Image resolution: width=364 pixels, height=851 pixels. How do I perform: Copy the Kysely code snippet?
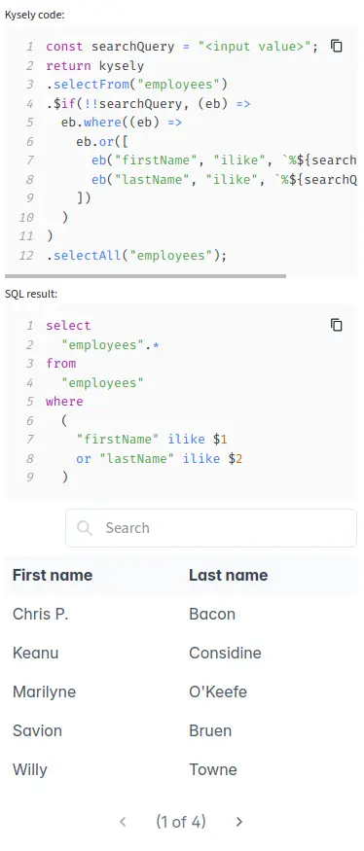coord(337,46)
